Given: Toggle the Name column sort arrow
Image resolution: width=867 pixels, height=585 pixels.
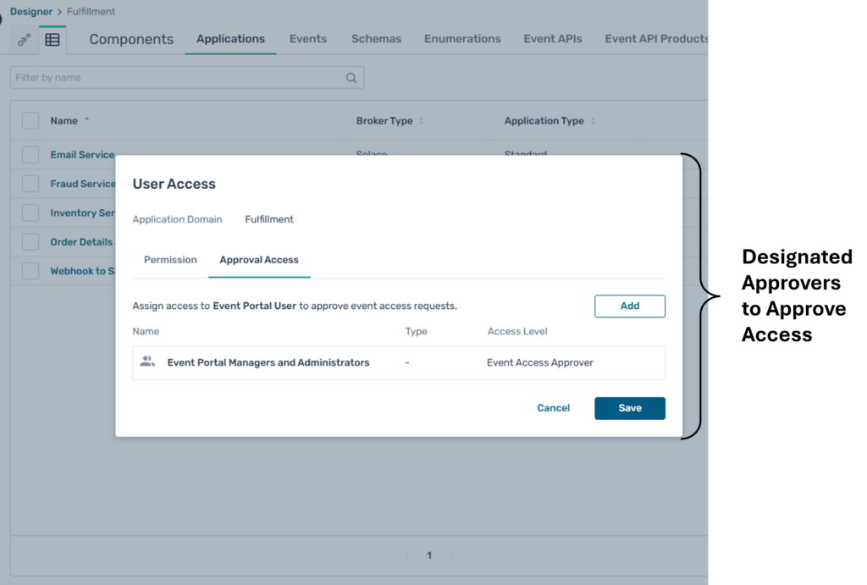Looking at the screenshot, I should (x=86, y=120).
